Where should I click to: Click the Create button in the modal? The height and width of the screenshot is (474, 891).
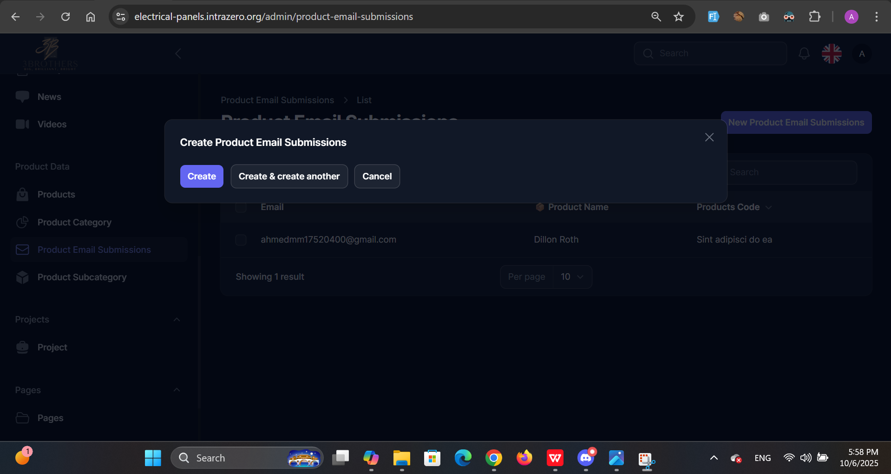pos(201,177)
